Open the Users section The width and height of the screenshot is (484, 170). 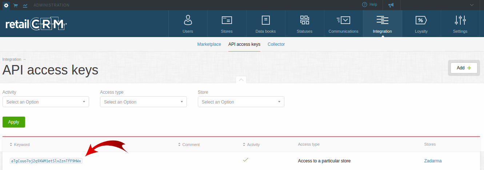point(188,24)
